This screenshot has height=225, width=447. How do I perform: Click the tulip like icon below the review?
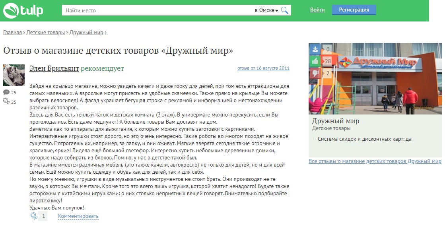(x=34, y=216)
